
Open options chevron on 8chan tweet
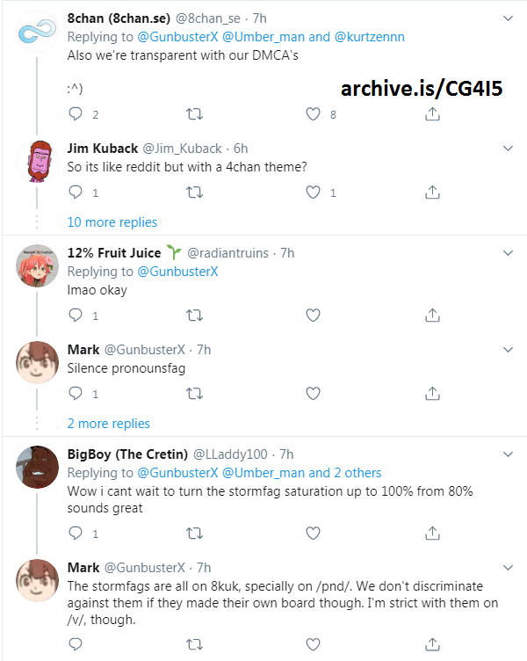pos(508,18)
